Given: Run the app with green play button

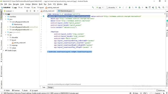Looking at the screenshot, I should [x=120, y=8].
